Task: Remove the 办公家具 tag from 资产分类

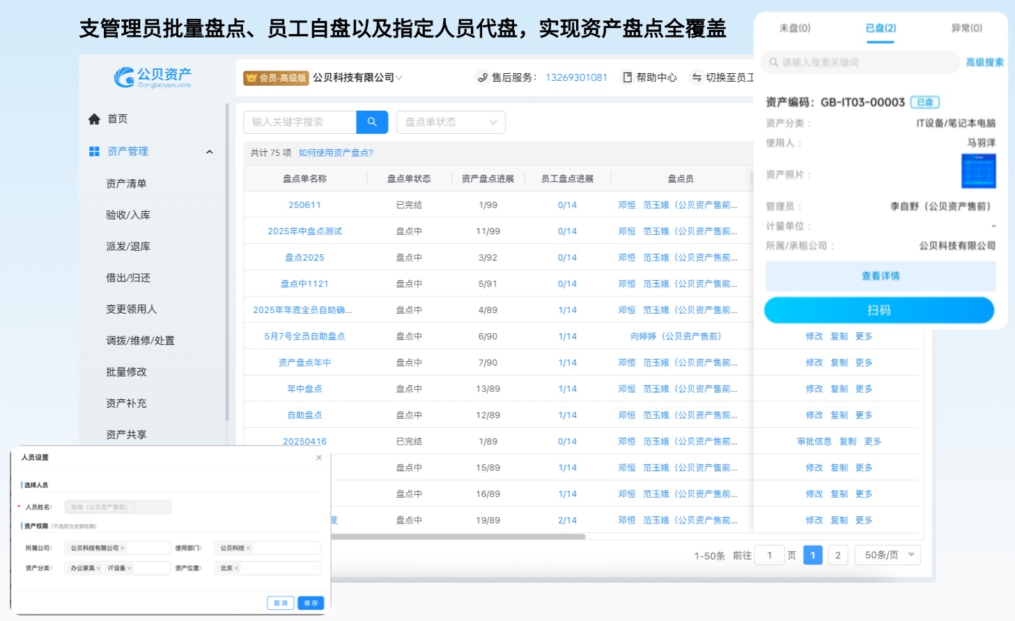Action: 99,568
